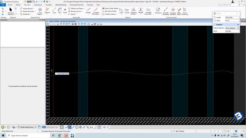Select the Simplify Geometry tool

point(166,11)
